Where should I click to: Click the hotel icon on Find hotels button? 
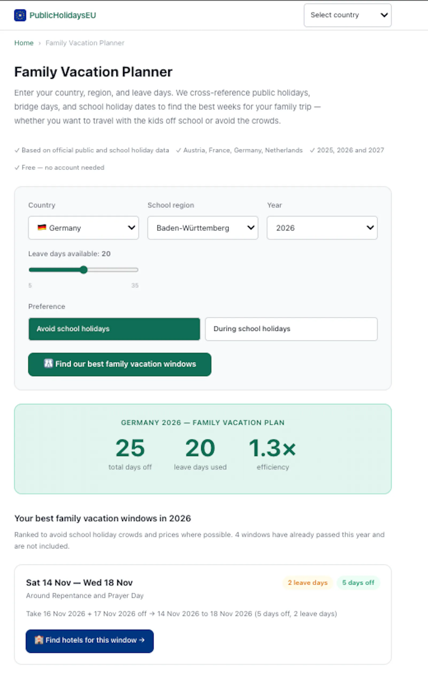pyautogui.click(x=39, y=640)
